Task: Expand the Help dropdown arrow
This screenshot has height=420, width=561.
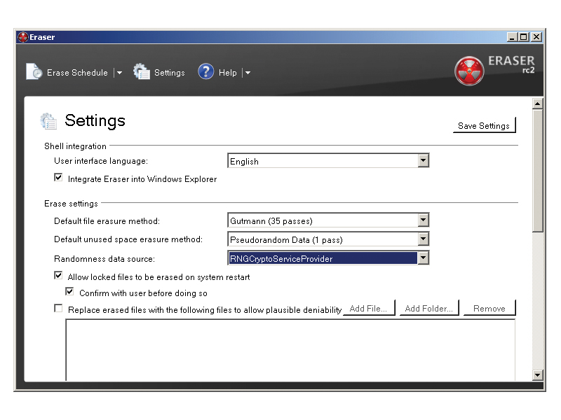Action: (x=248, y=73)
